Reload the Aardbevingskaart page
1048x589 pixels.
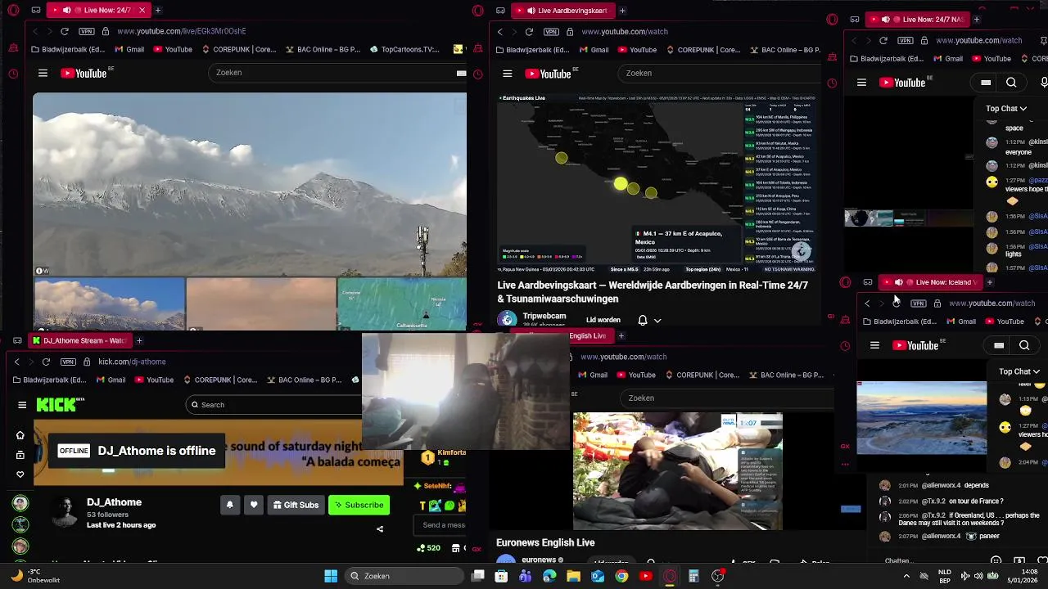point(529,32)
